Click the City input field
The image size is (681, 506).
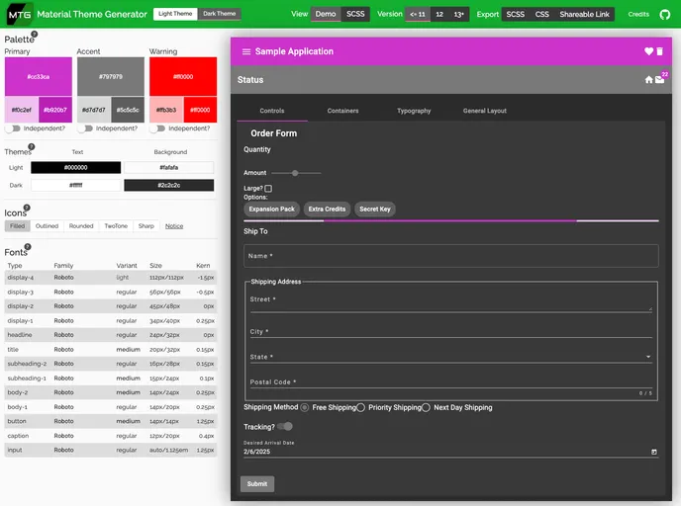click(x=450, y=332)
